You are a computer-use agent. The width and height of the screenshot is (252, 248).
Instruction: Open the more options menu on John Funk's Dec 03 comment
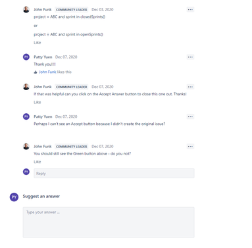pos(190,10)
